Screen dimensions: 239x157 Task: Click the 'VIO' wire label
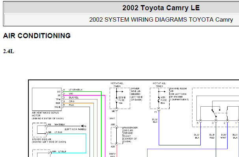click(x=71, y=94)
